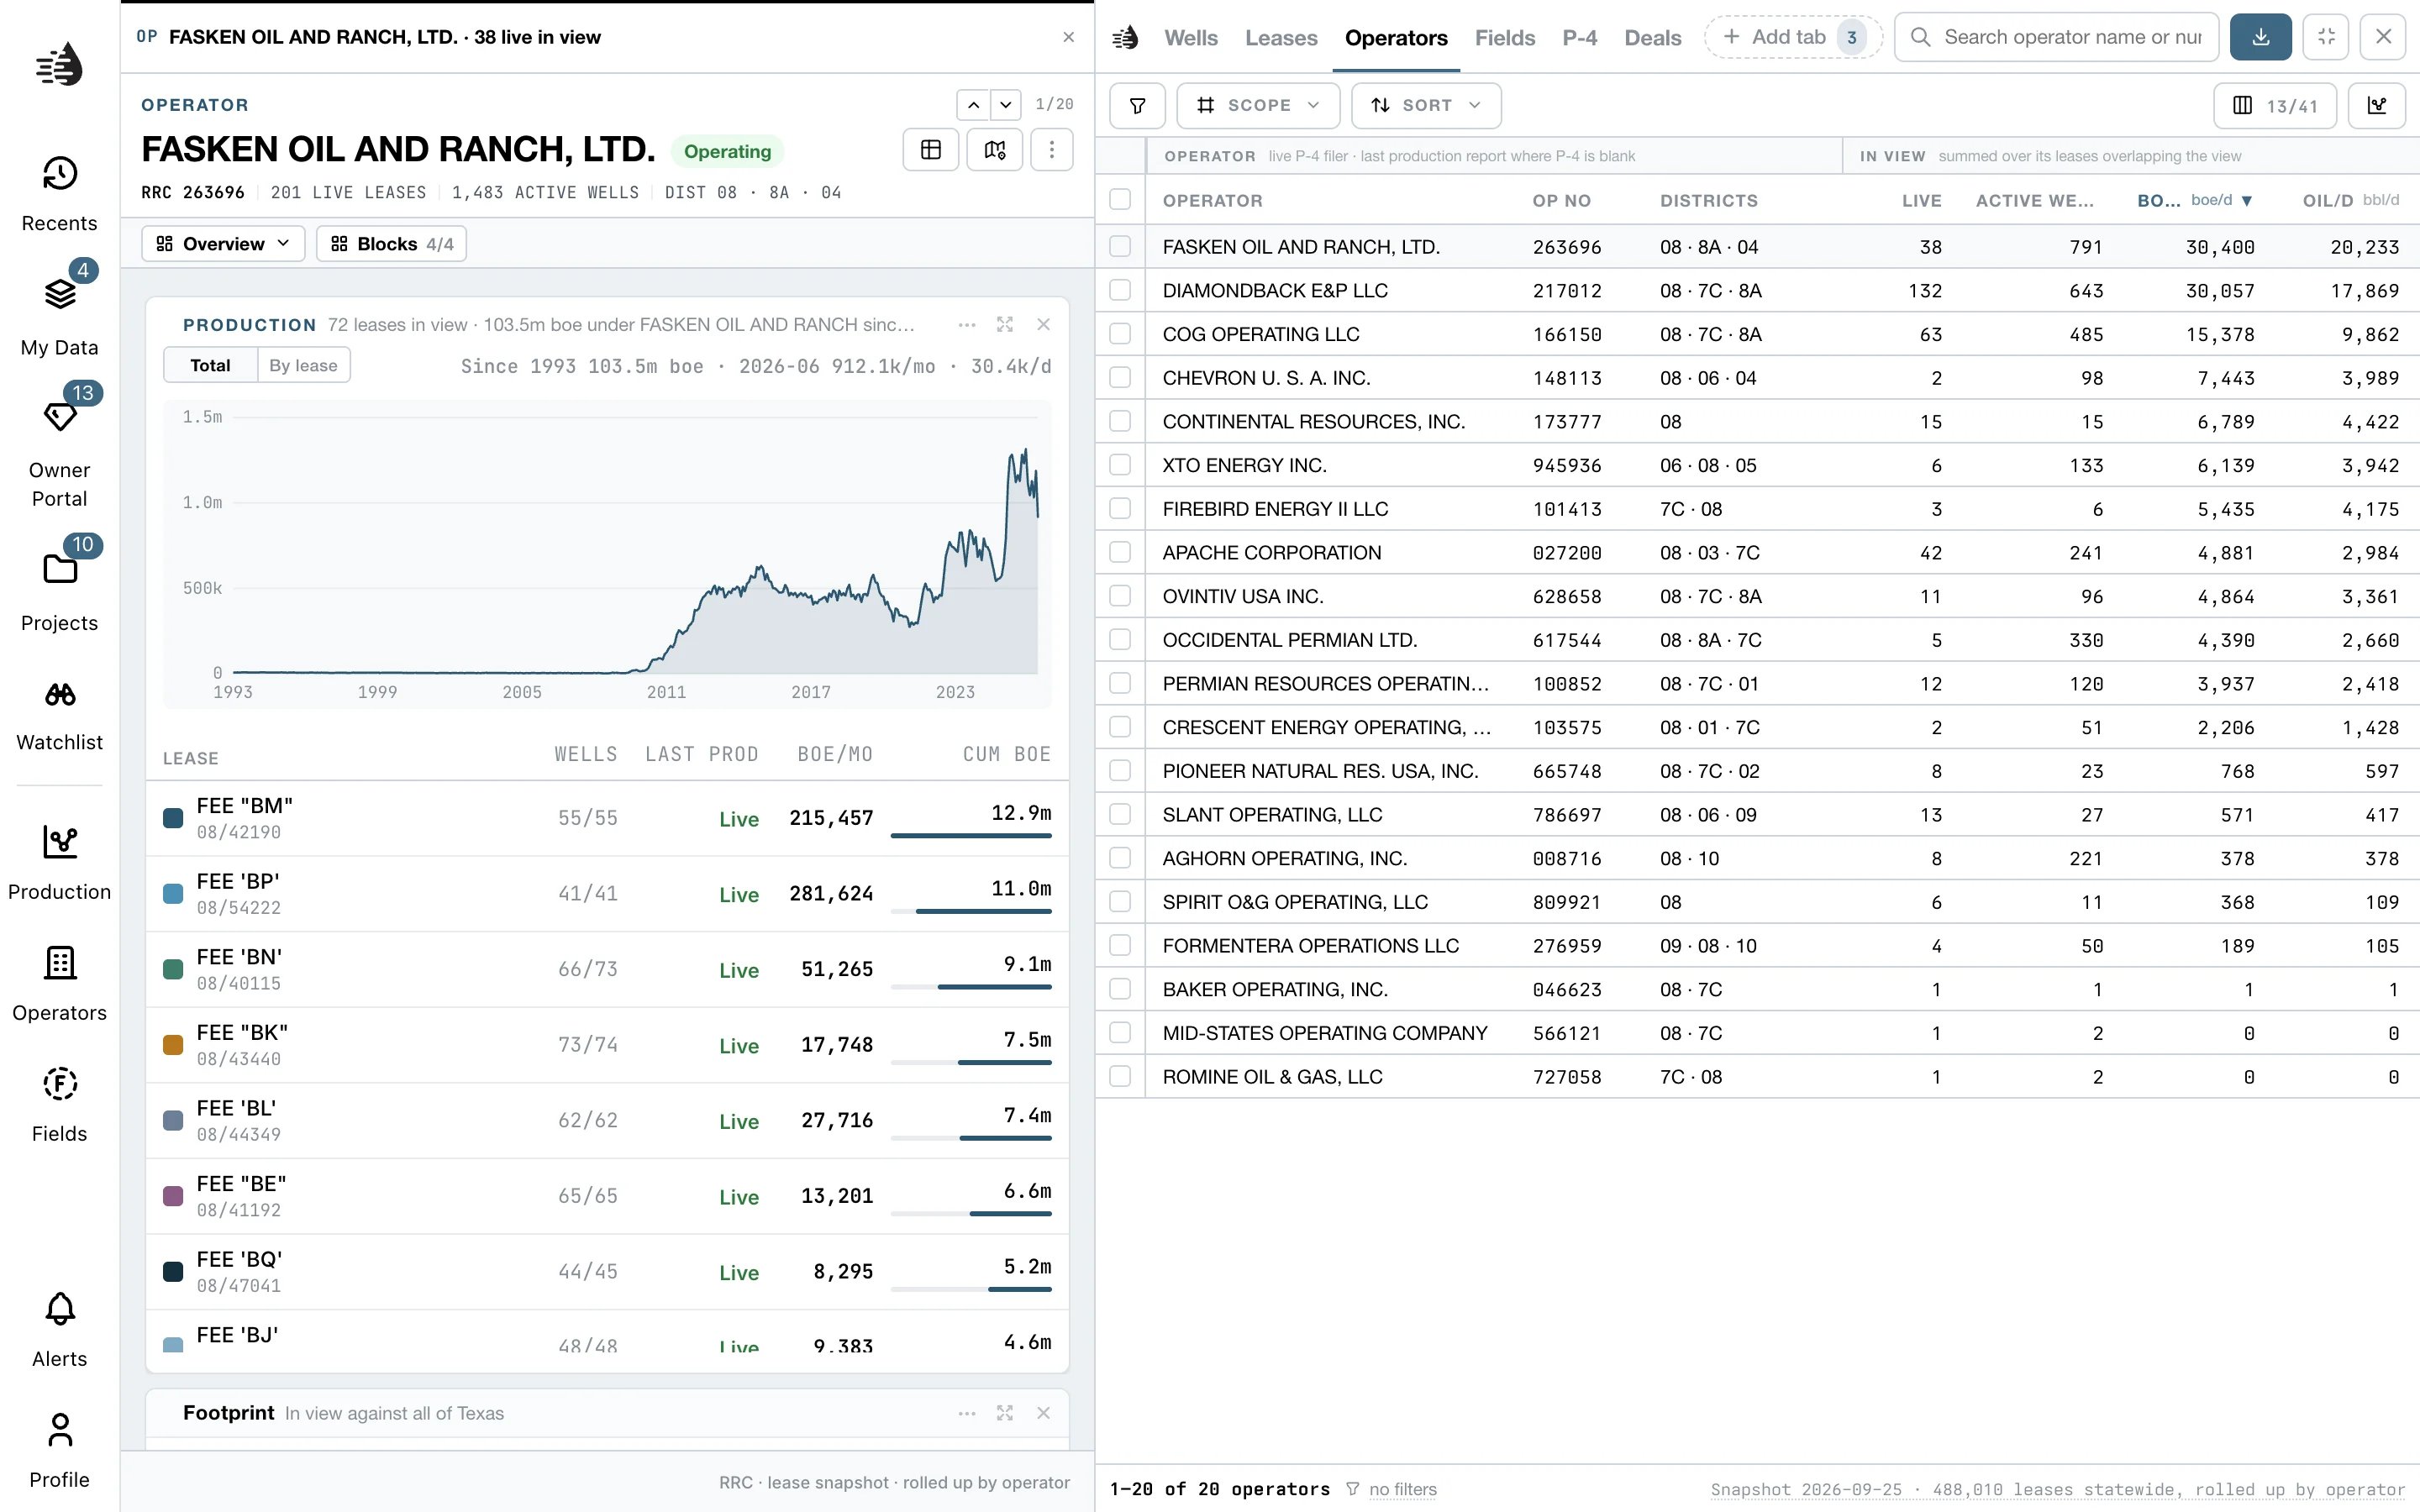Click the Add tab button

(x=1794, y=37)
